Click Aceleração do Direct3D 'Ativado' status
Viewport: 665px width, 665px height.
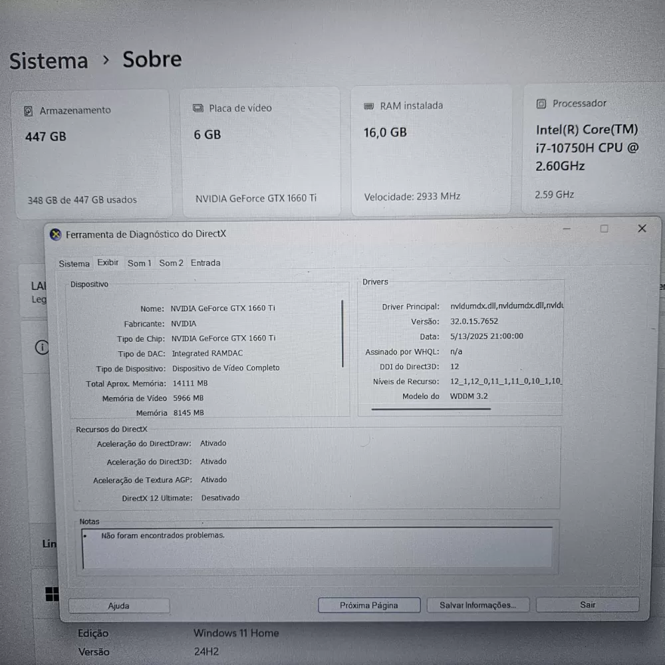tap(213, 462)
